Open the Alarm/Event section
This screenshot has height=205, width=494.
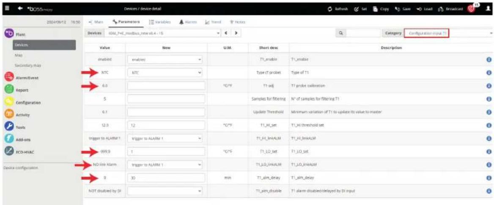tap(21, 78)
